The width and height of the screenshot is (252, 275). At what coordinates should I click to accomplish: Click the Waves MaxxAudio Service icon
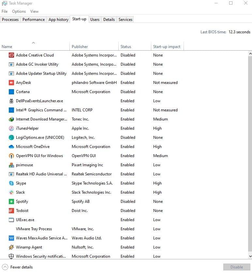pyautogui.click(x=11, y=238)
